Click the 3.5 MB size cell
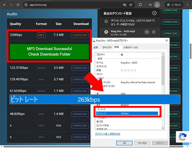 click(x=58, y=68)
